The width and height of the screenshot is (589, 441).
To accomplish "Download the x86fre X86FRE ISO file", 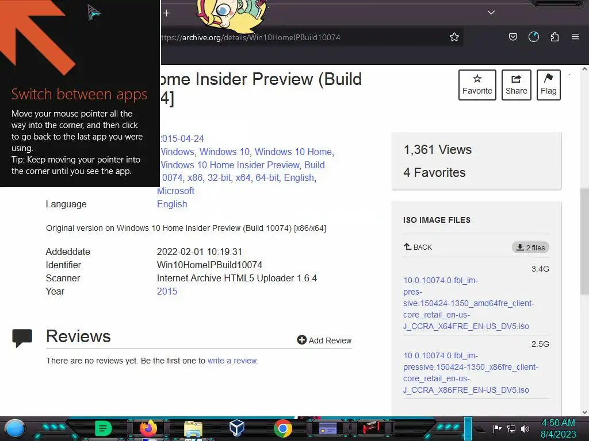I will click(471, 373).
